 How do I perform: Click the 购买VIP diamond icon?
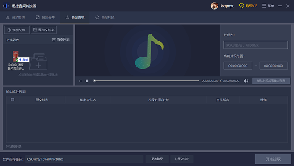[241, 6]
